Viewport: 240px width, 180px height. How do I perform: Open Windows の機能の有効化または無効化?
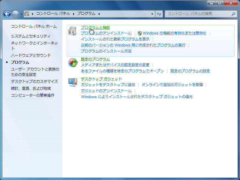click(175, 33)
